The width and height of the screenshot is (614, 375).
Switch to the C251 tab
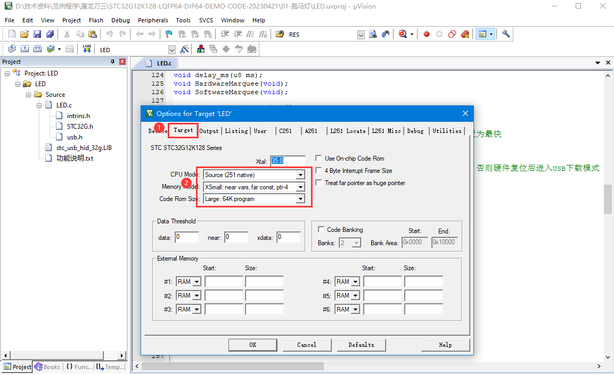click(x=285, y=131)
